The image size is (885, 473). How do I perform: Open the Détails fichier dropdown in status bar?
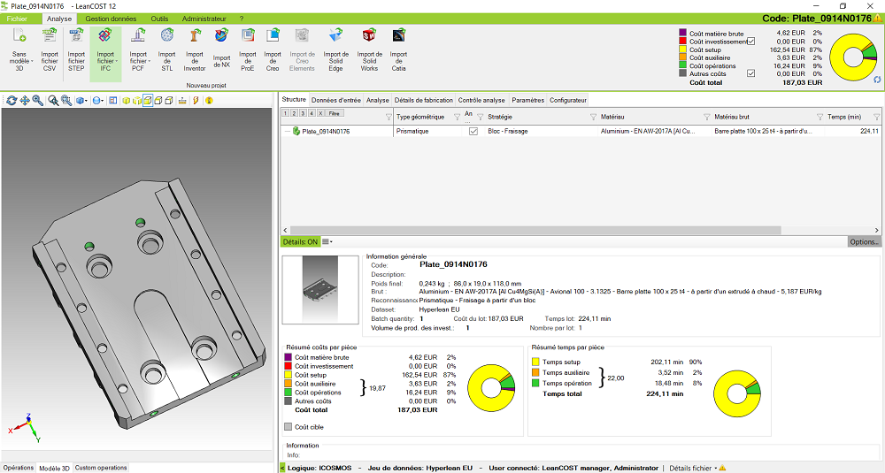click(694, 468)
